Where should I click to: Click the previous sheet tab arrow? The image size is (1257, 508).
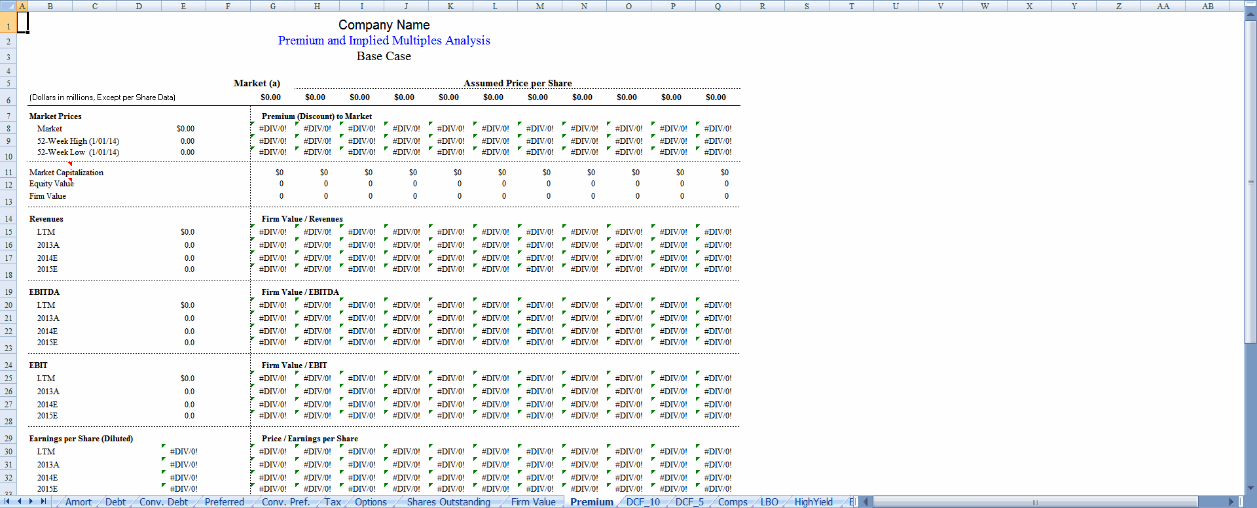[x=20, y=501]
